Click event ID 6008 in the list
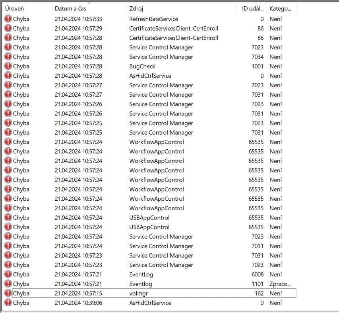Screen dimensions: 339x313 point(257,274)
